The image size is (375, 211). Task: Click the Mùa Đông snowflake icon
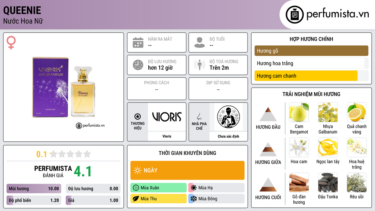(x=194, y=199)
